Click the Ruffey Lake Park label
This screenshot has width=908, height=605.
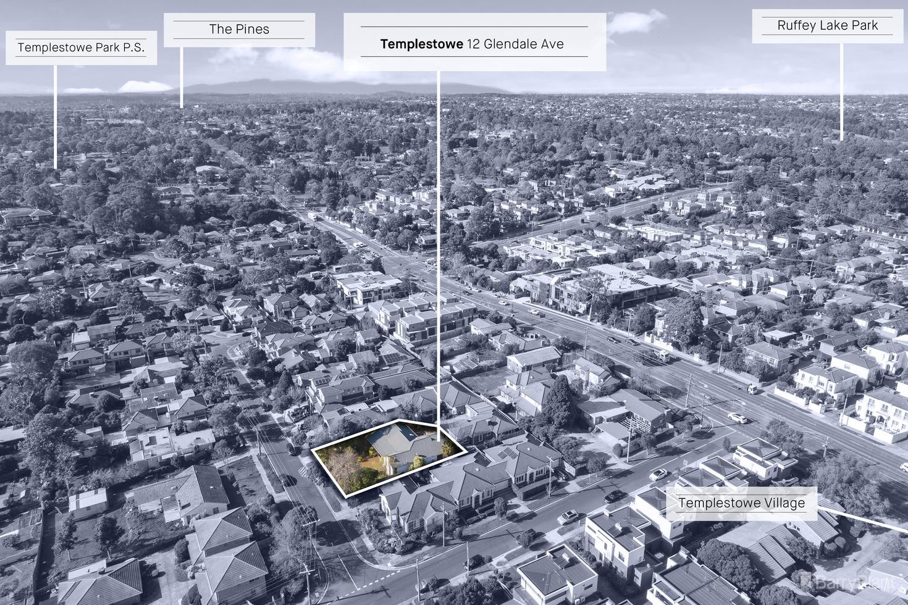828,25
